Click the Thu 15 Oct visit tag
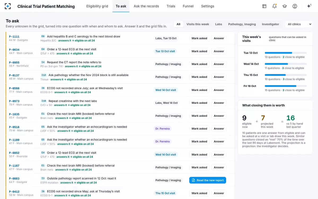This screenshot has width=318, height=199. coord(165,193)
